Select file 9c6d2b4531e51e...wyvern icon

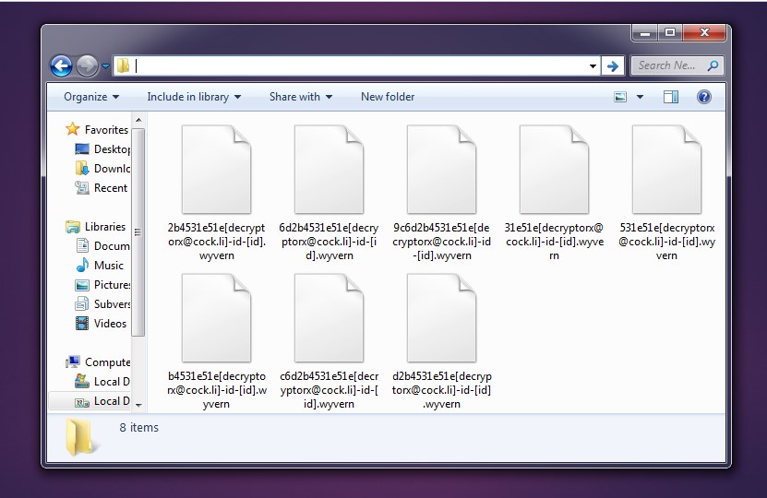coord(441,170)
